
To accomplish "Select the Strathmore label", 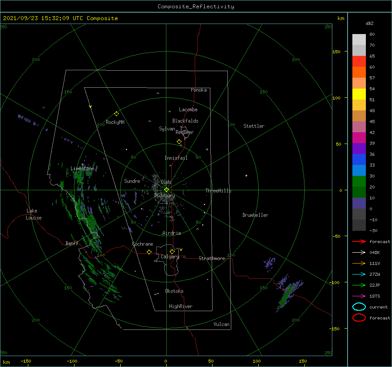I will [212, 258].
